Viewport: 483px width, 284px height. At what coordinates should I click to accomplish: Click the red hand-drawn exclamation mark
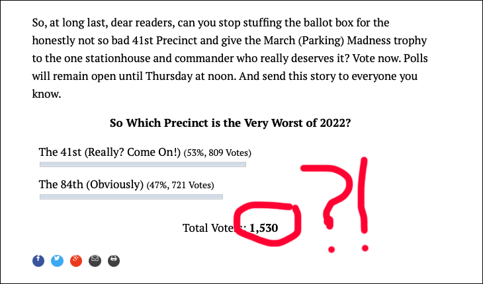tap(365, 198)
